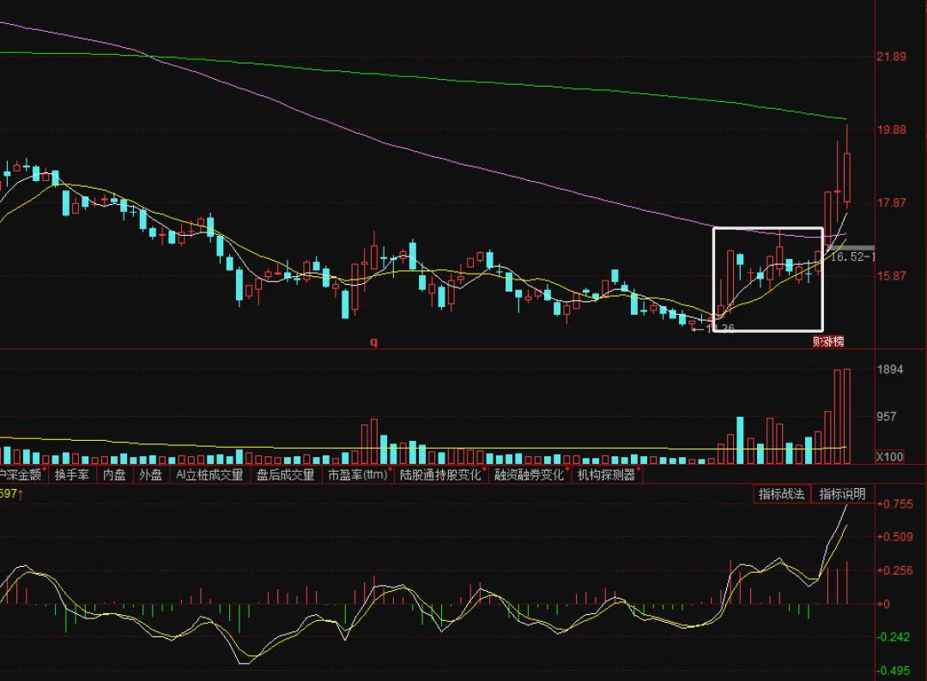The width and height of the screenshot is (927, 681).
Task: Click the latest tall red candlestick
Action: 847,178
